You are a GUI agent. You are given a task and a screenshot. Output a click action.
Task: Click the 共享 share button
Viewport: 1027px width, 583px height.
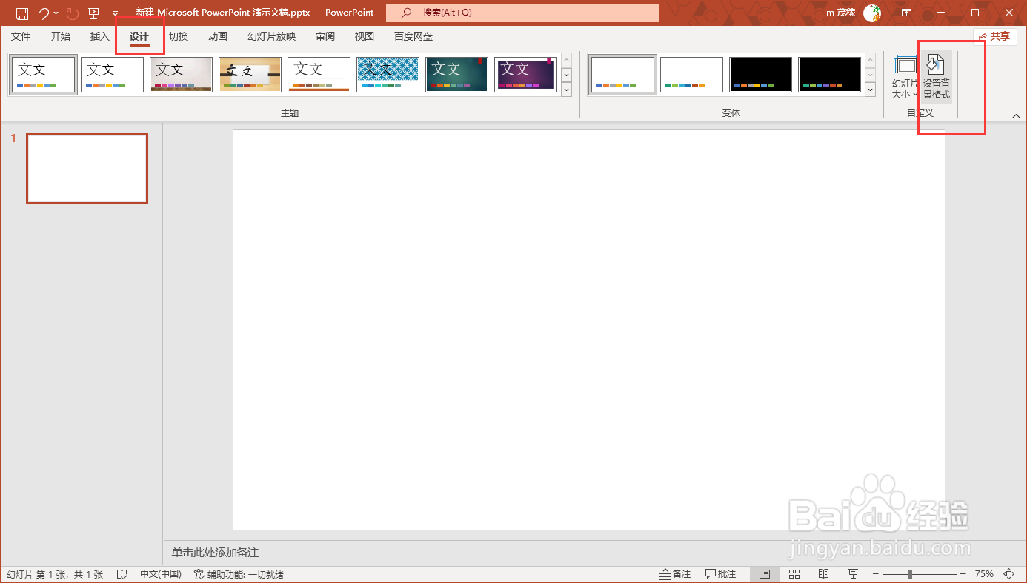(x=995, y=36)
